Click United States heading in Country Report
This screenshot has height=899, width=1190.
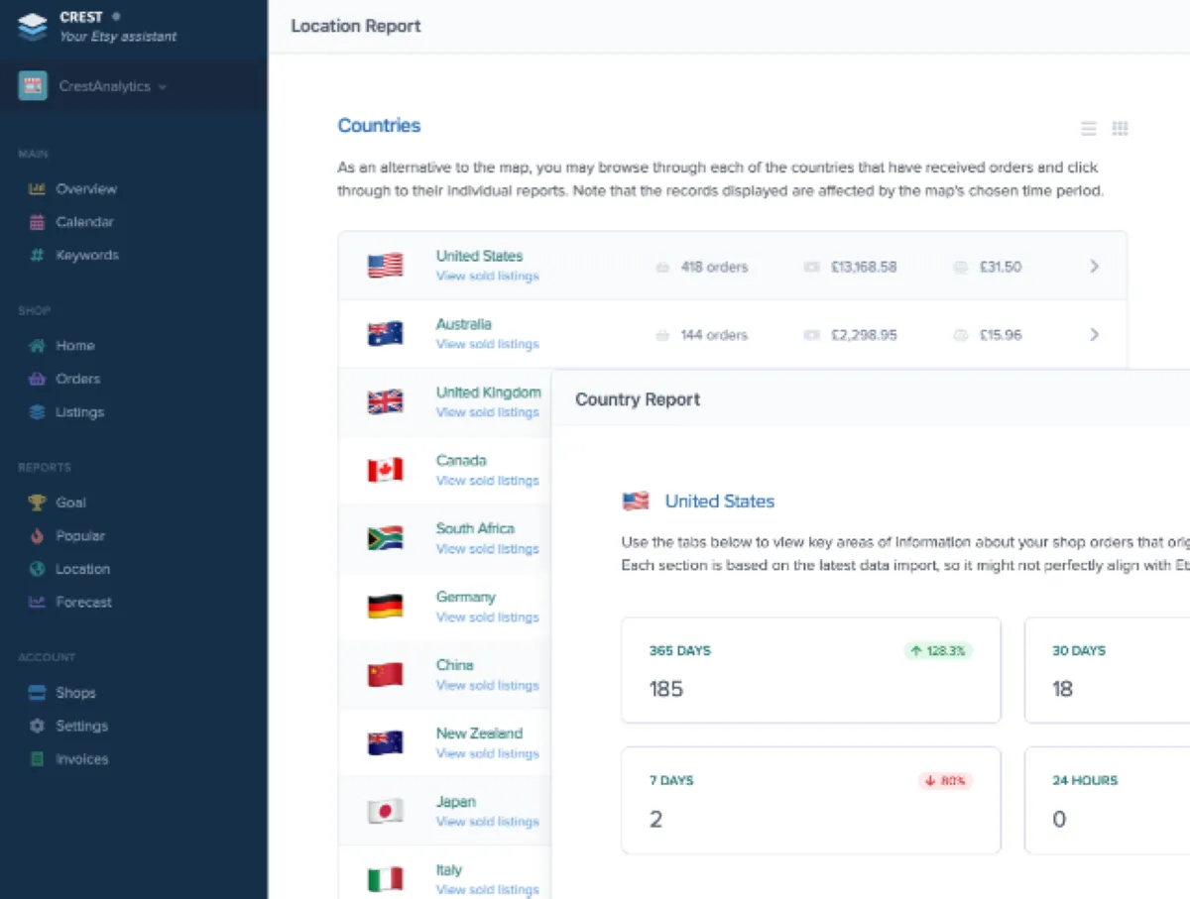pos(720,502)
